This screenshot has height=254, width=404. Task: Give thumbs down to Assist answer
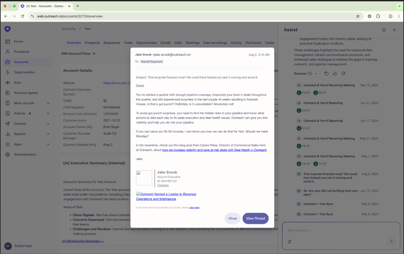[x=343, y=73]
